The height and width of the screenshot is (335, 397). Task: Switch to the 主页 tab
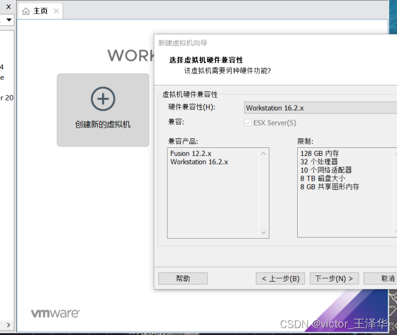click(x=41, y=11)
